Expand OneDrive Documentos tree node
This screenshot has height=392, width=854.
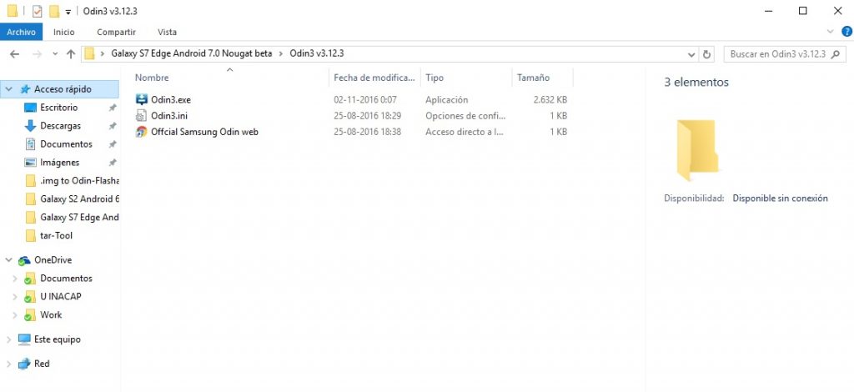coord(15,279)
